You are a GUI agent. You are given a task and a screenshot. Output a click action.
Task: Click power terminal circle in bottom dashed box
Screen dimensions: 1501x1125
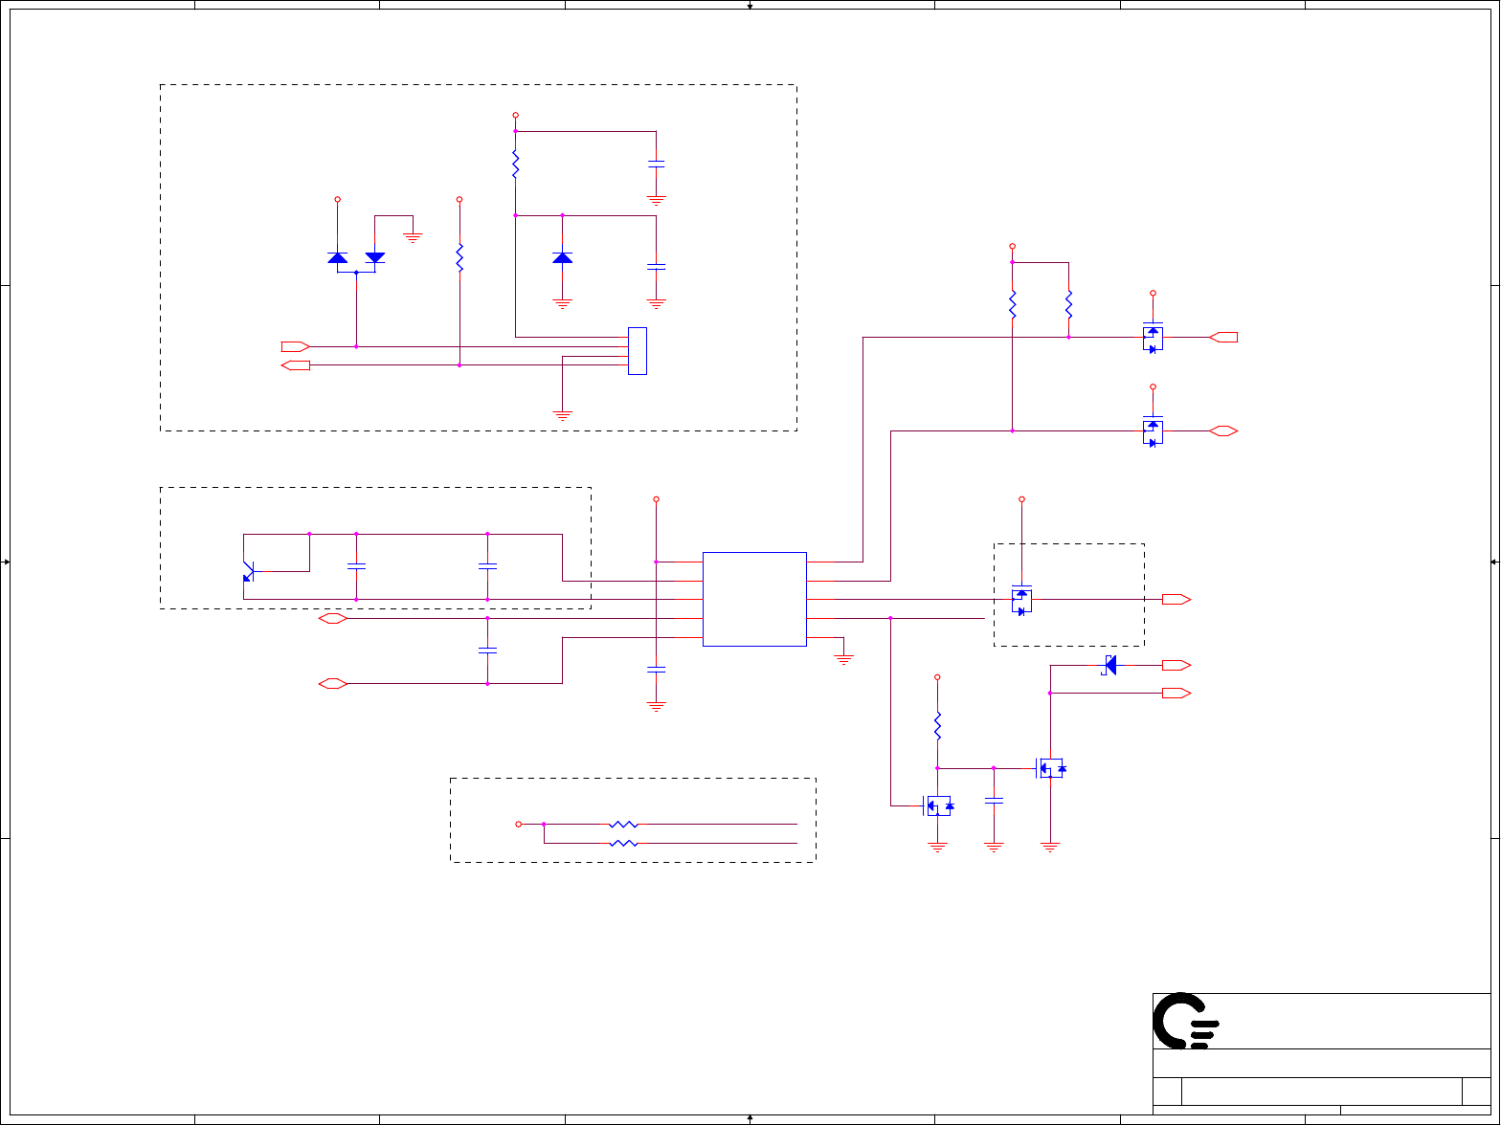coord(519,825)
